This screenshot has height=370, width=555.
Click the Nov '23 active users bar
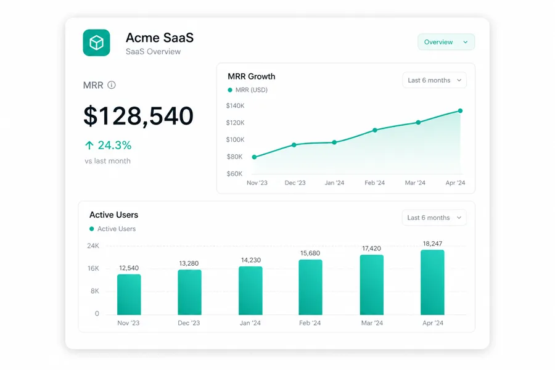click(129, 295)
